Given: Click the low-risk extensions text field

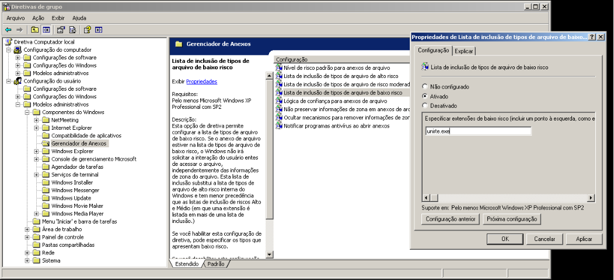Looking at the screenshot, I should 478,131.
